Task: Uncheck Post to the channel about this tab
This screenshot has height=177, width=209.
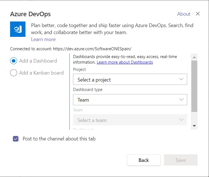Action: pos(16,139)
